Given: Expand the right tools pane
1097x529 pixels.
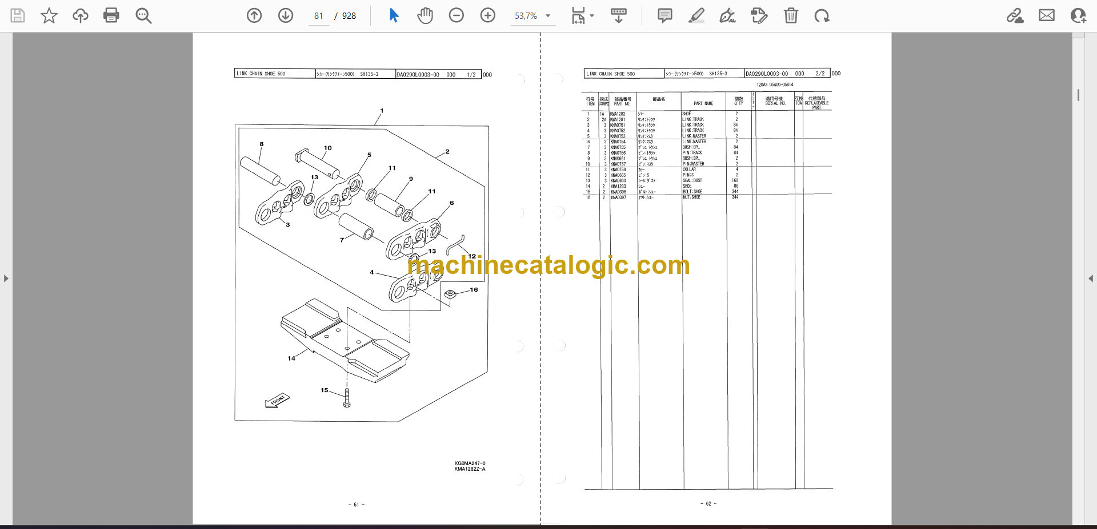Looking at the screenshot, I should (x=1091, y=278).
